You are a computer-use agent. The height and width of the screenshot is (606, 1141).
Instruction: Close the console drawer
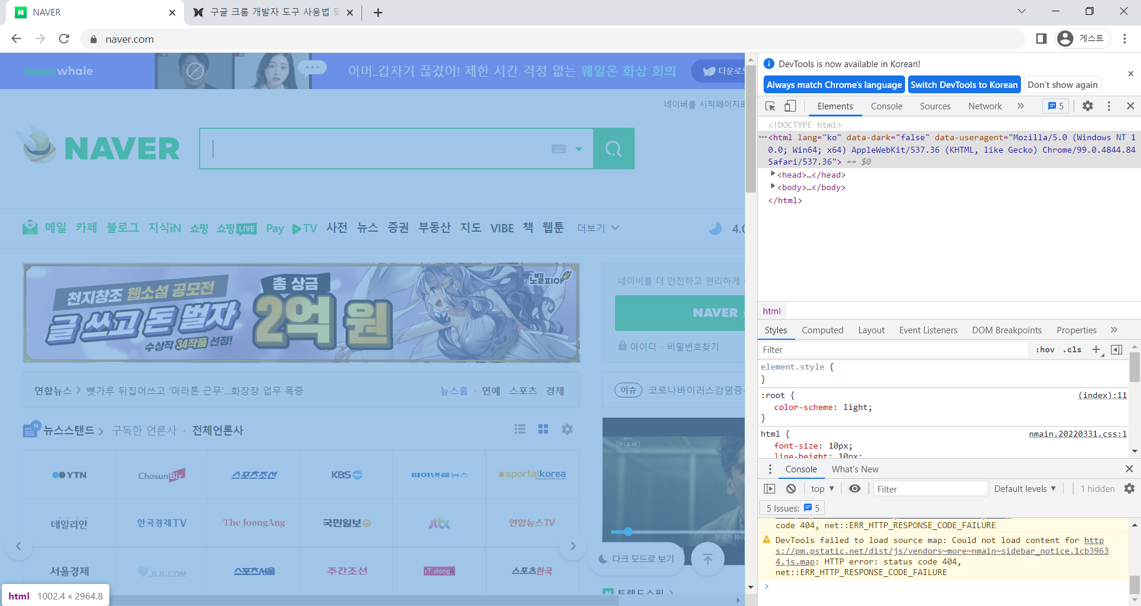pyautogui.click(x=1129, y=469)
